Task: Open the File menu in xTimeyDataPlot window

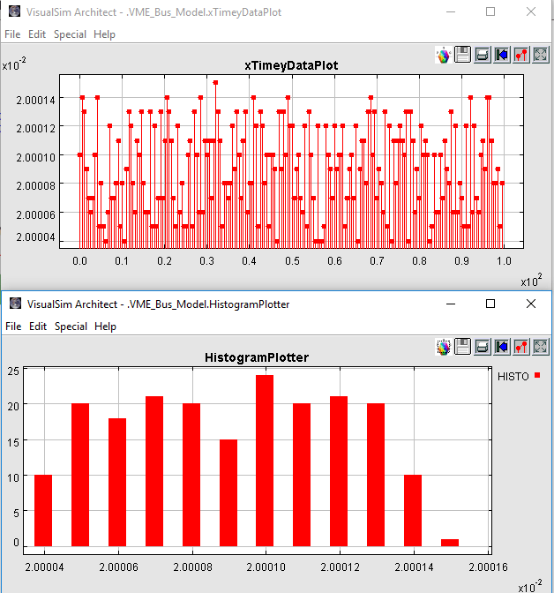Action: 12,34
